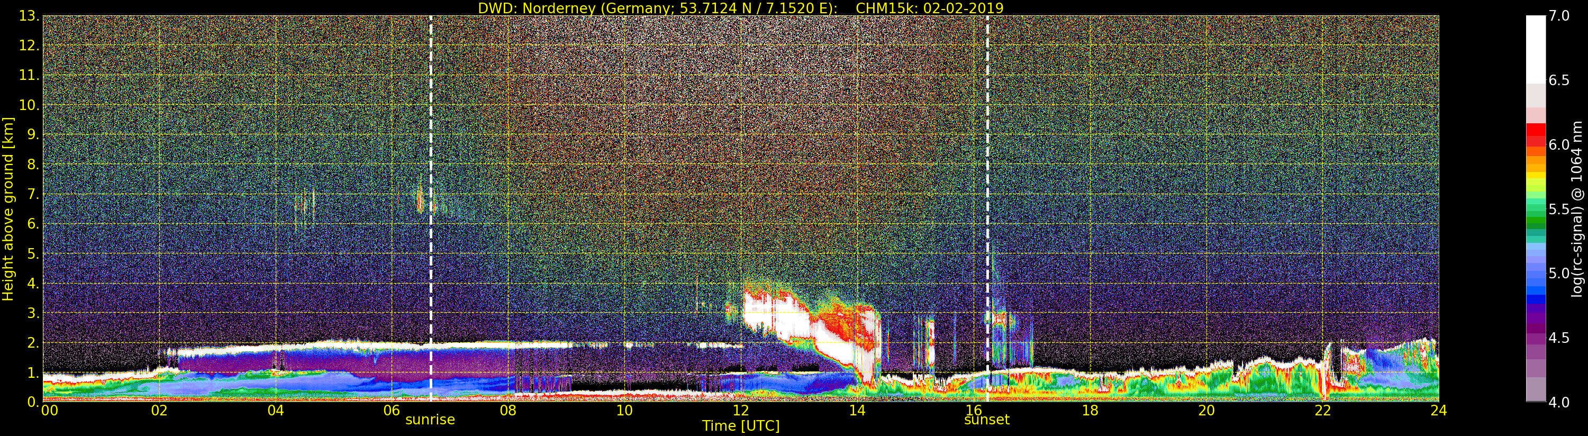Image resolution: width=1588 pixels, height=436 pixels.
Task: Click colorbar tick value '7.0'
Action: 1559,16
